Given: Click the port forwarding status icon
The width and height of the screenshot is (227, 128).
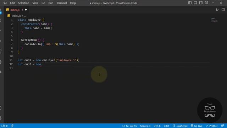Looking at the screenshot, I should tap(12, 126).
